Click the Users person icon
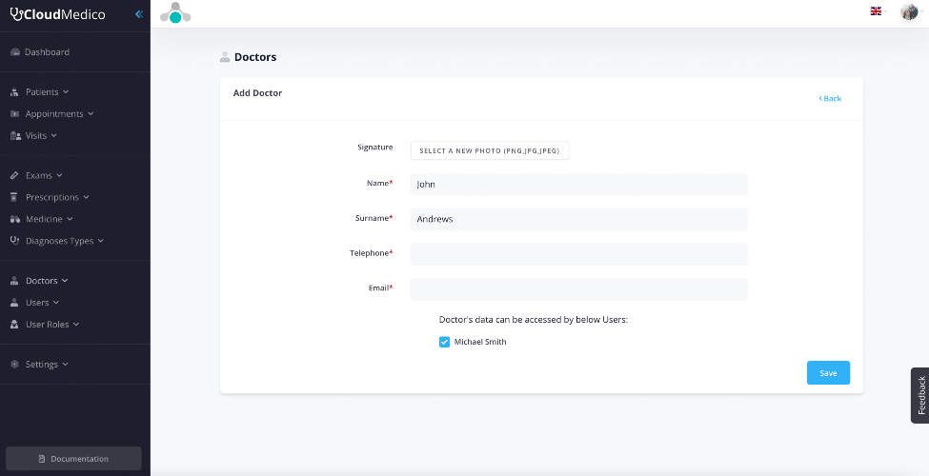The width and height of the screenshot is (929, 476). [x=15, y=303]
